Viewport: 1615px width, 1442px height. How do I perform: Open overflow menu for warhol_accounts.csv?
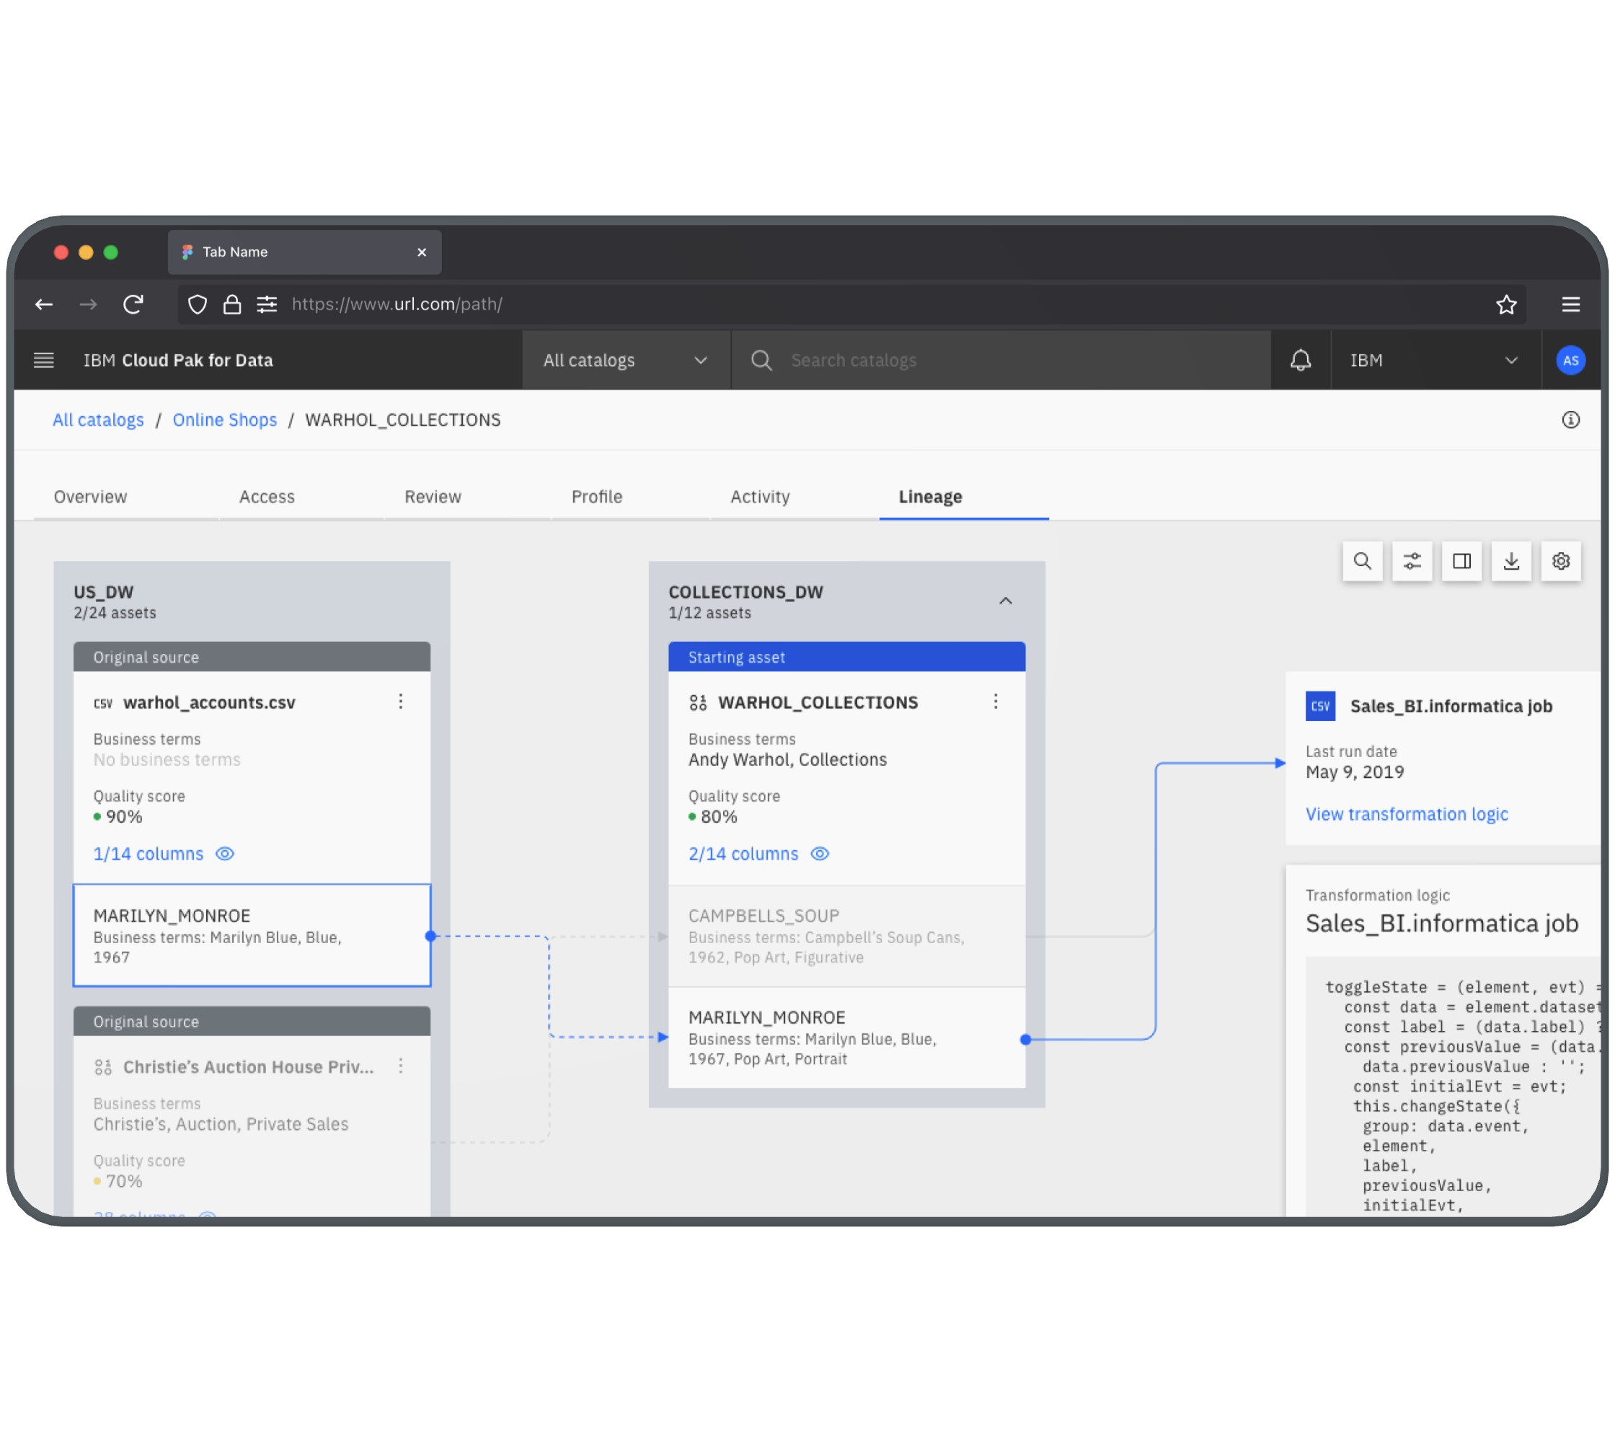click(401, 702)
